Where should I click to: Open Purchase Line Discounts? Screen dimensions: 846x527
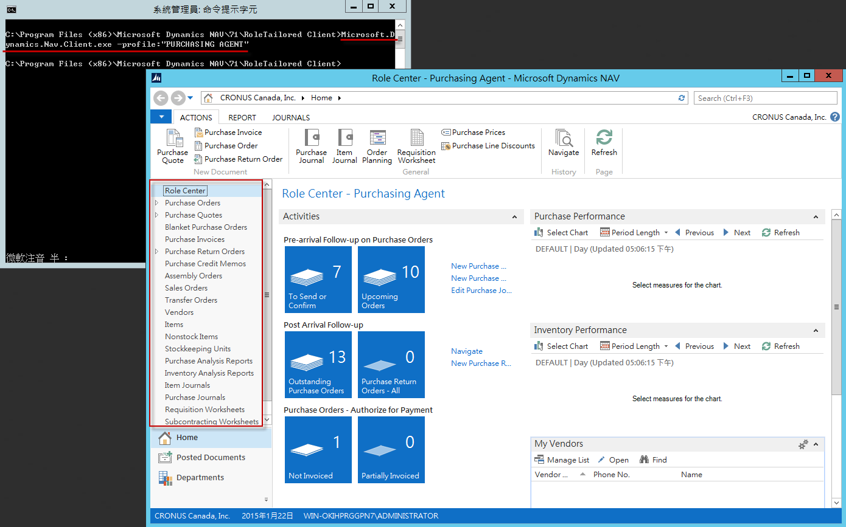click(x=488, y=146)
